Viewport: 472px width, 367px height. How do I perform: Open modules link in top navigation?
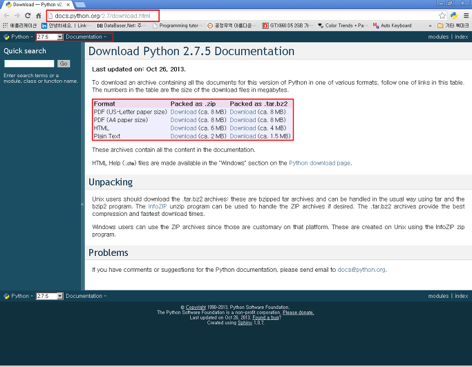tap(438, 37)
